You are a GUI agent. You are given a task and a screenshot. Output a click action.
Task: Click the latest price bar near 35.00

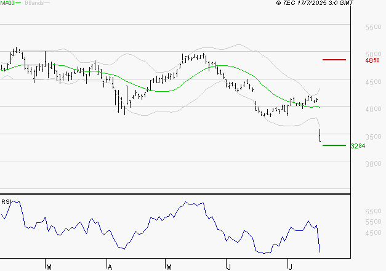point(320,135)
